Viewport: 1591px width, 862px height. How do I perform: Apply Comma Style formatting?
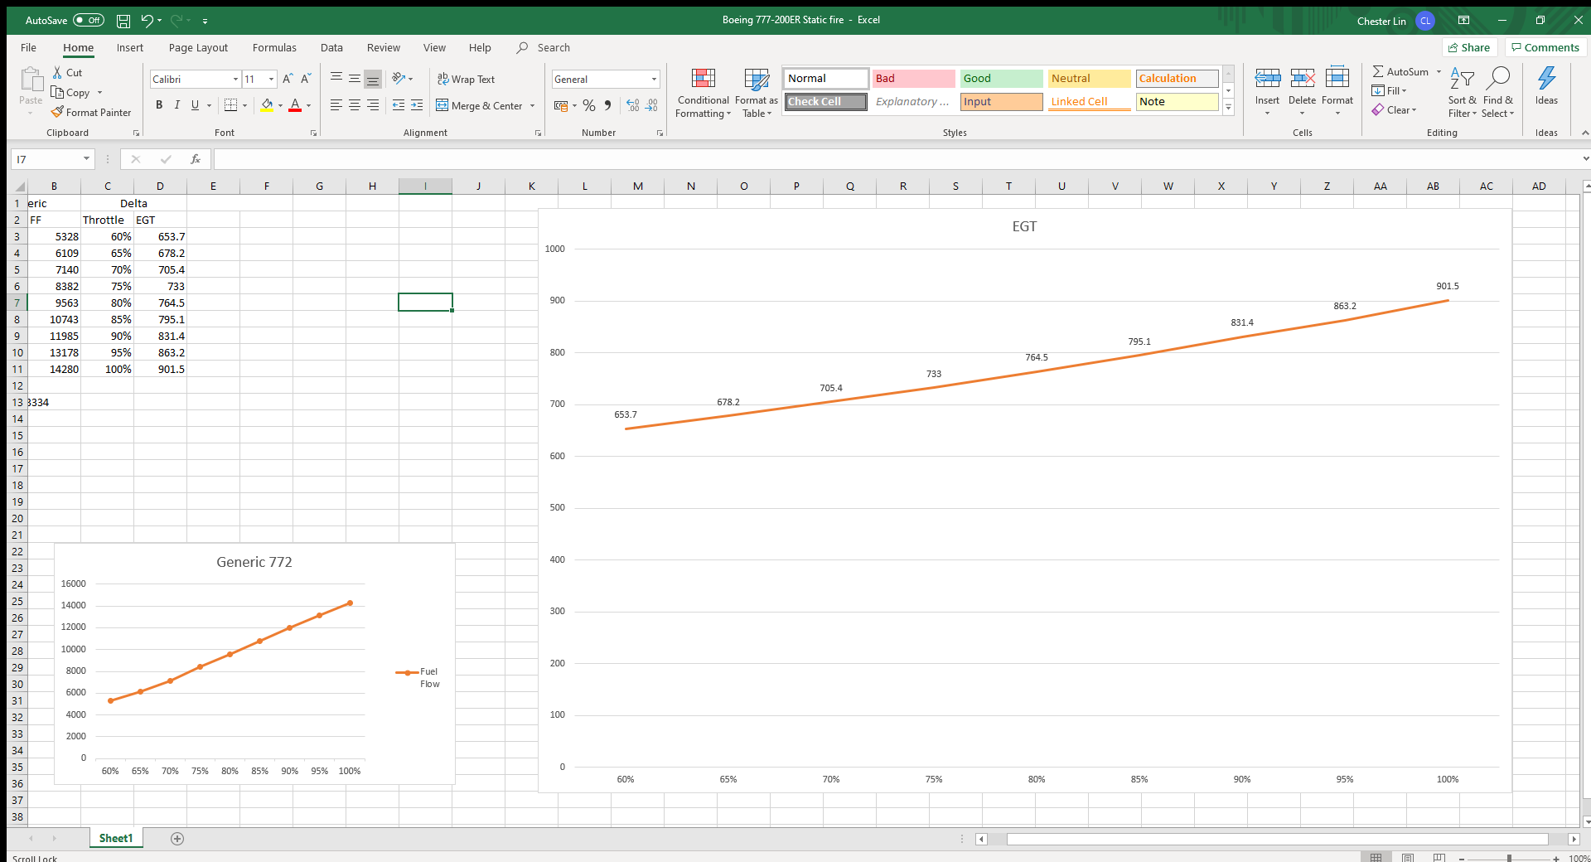(x=608, y=105)
